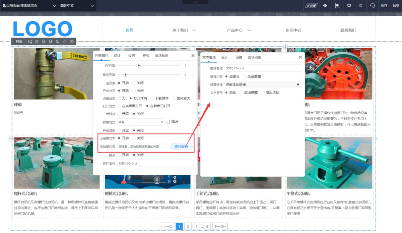This screenshot has height=233, width=402.
Task: Click the 展开面板 button
Action: coord(181,147)
